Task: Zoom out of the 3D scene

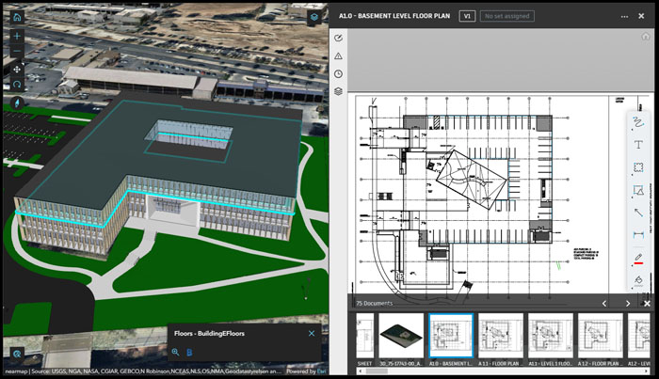Action: pyautogui.click(x=17, y=52)
